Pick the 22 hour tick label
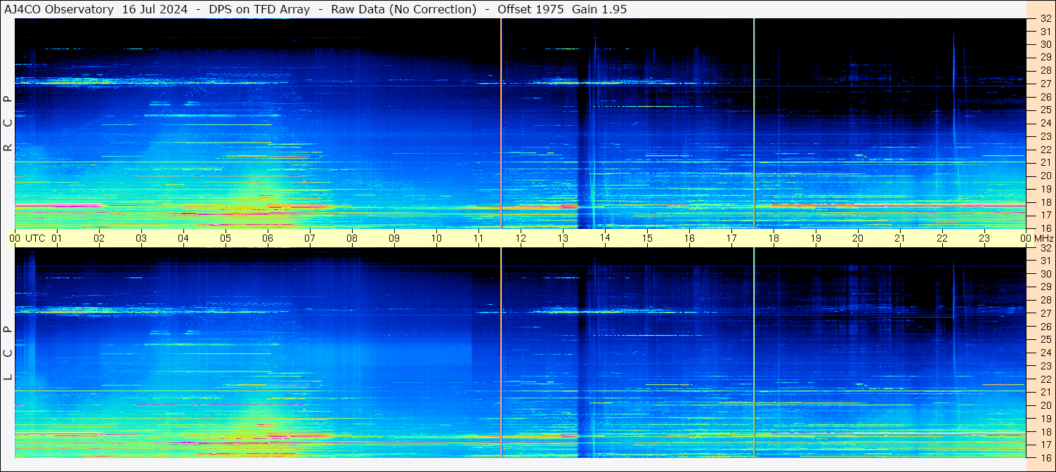The height and width of the screenshot is (472, 1056). [942, 238]
